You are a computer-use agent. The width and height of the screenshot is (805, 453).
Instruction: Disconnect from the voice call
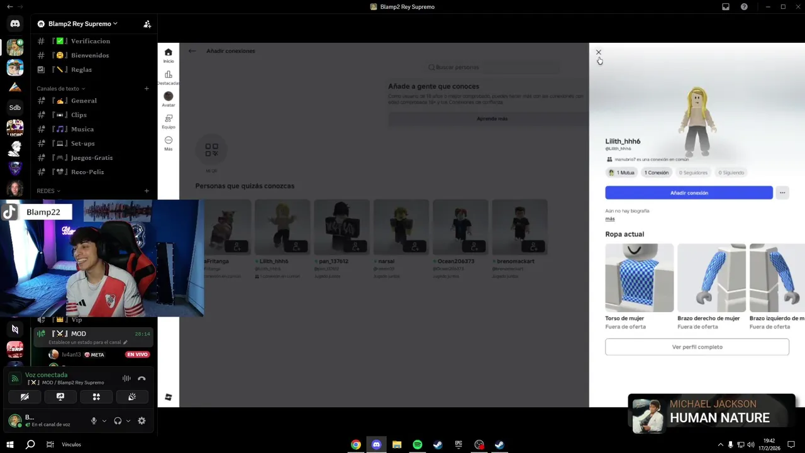(x=142, y=378)
